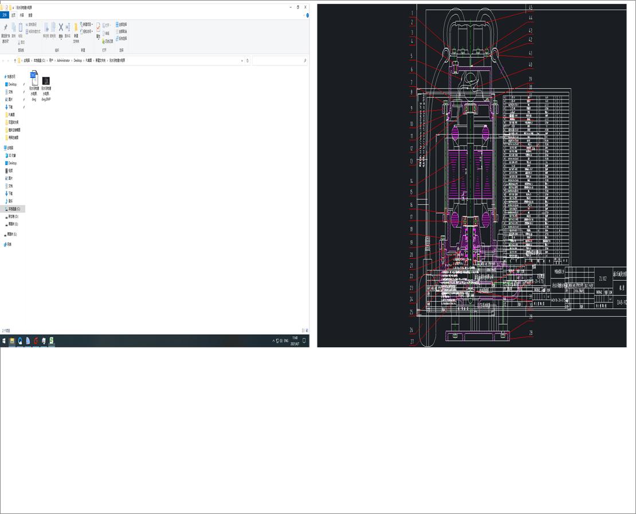Open Videos under This PC
Screen dimensions: 636x514
point(10,171)
